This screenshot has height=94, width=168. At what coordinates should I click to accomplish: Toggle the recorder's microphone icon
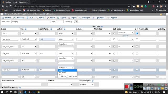pyautogui.click(x=148, y=88)
